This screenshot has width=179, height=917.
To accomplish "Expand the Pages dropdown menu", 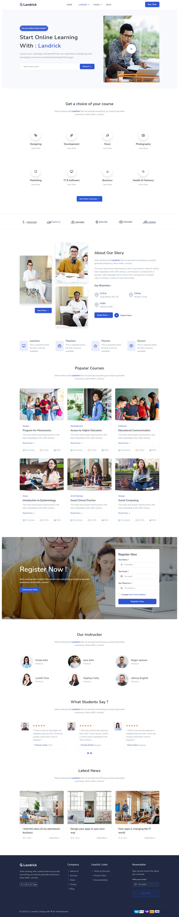I will (x=97, y=5).
